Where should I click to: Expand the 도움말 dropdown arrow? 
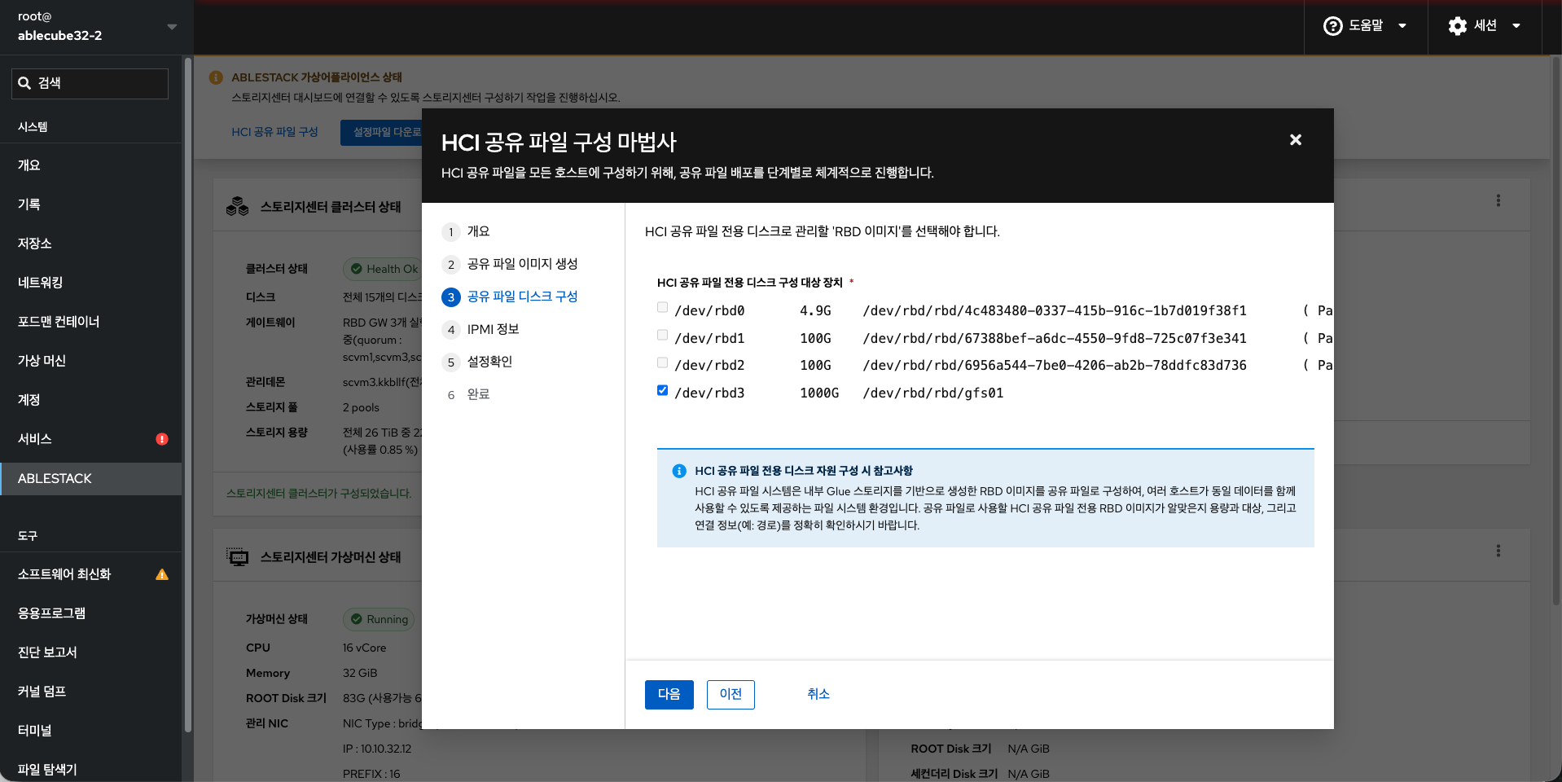pos(1402,26)
